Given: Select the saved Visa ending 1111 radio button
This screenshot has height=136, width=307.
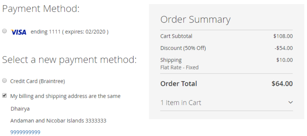Looking at the screenshot, I should coord(4,31).
